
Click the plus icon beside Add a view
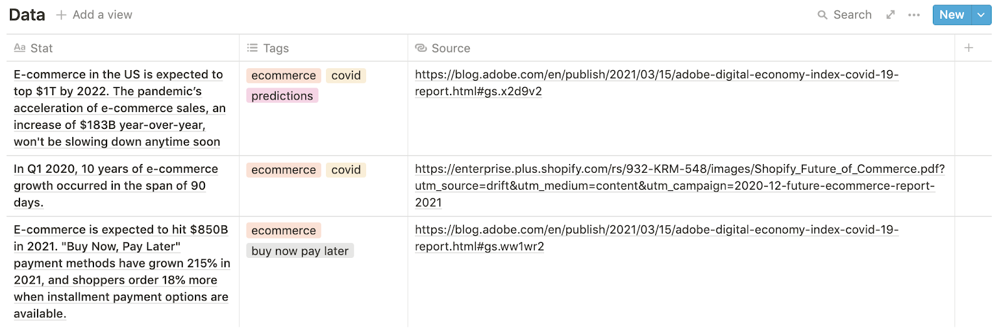click(61, 15)
